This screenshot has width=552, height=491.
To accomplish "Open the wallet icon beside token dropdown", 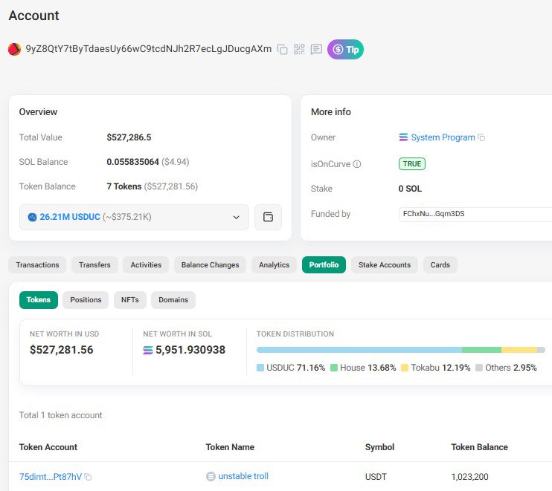I will (268, 217).
